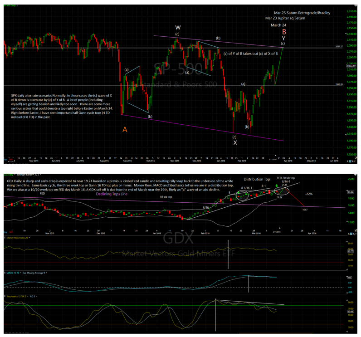Toggle SPX log scale L option
The width and height of the screenshot is (361, 337).
coord(351,161)
